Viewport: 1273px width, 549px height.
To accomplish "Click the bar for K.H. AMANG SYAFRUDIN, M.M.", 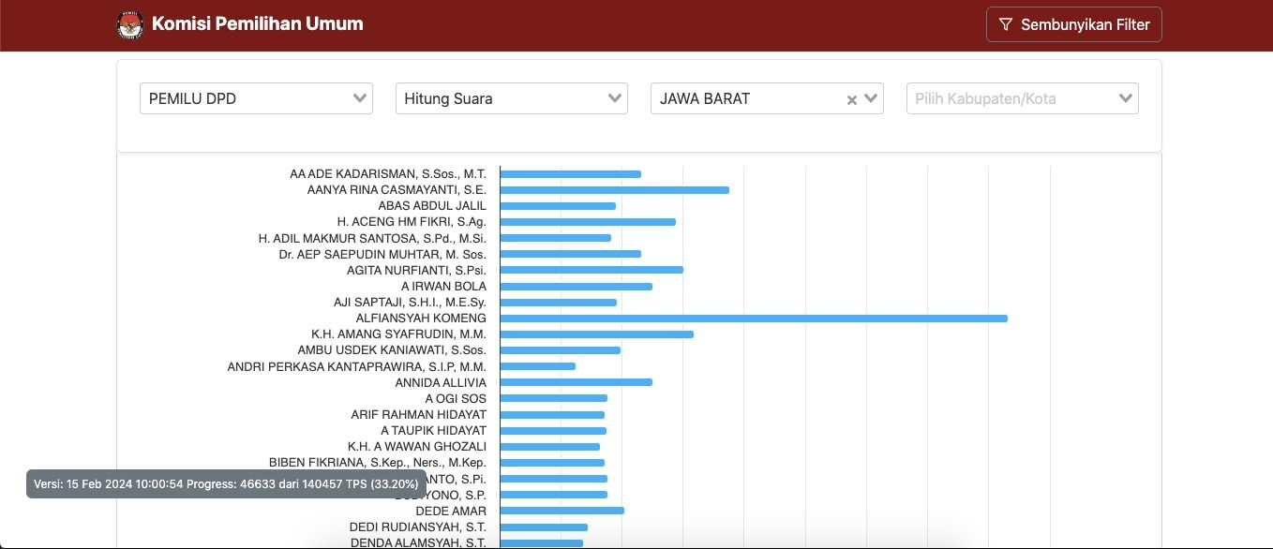I will [597, 334].
